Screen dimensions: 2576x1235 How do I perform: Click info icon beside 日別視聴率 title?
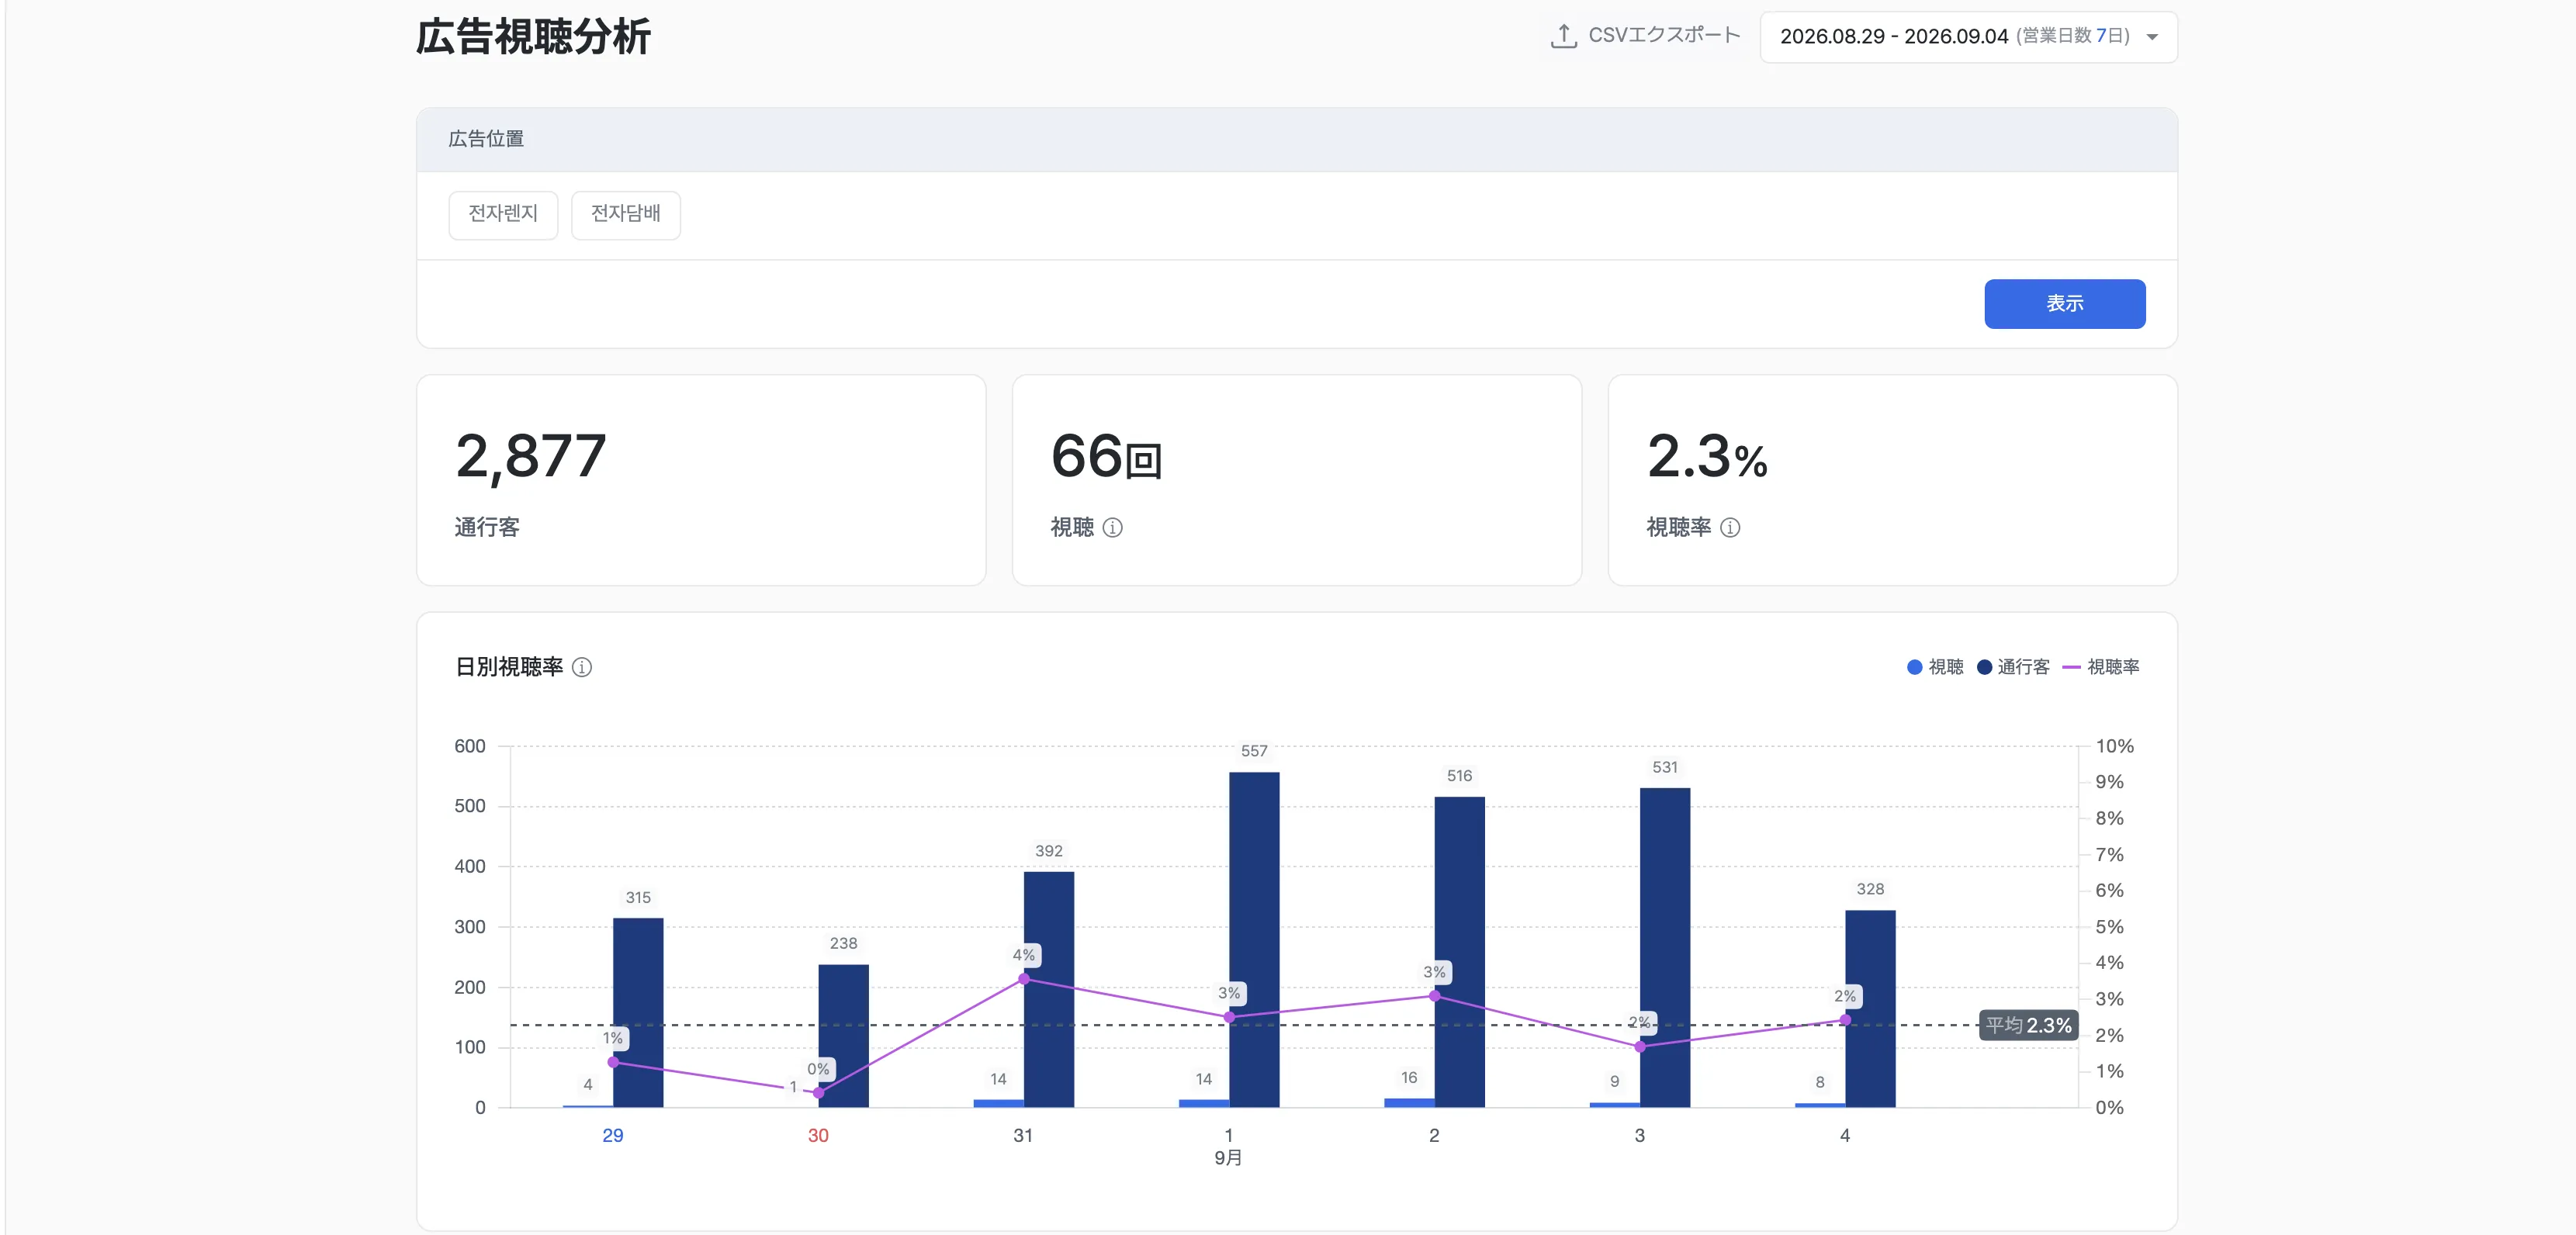click(581, 667)
